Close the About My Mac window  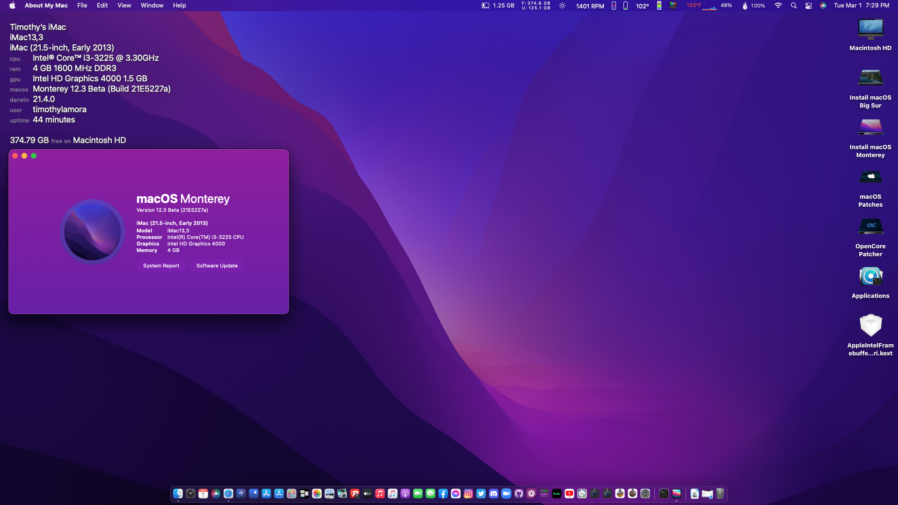tap(15, 156)
